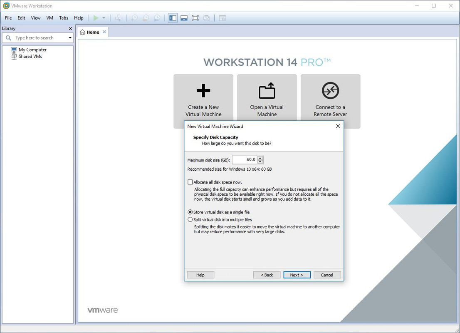Minimize the VMware Workstation window
Screen dimensions: 460x333
click(x=417, y=5)
